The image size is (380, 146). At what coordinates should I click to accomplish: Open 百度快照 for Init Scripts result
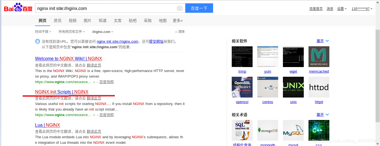click(x=107, y=115)
